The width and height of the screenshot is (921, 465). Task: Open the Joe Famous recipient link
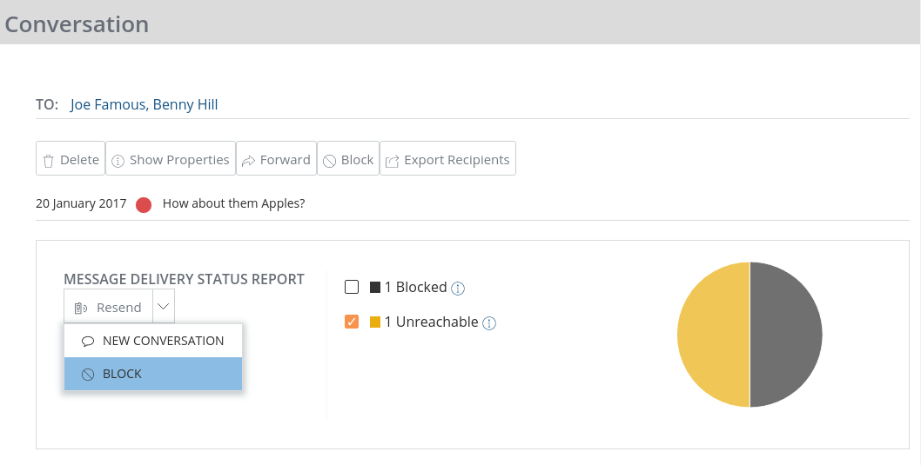108,104
